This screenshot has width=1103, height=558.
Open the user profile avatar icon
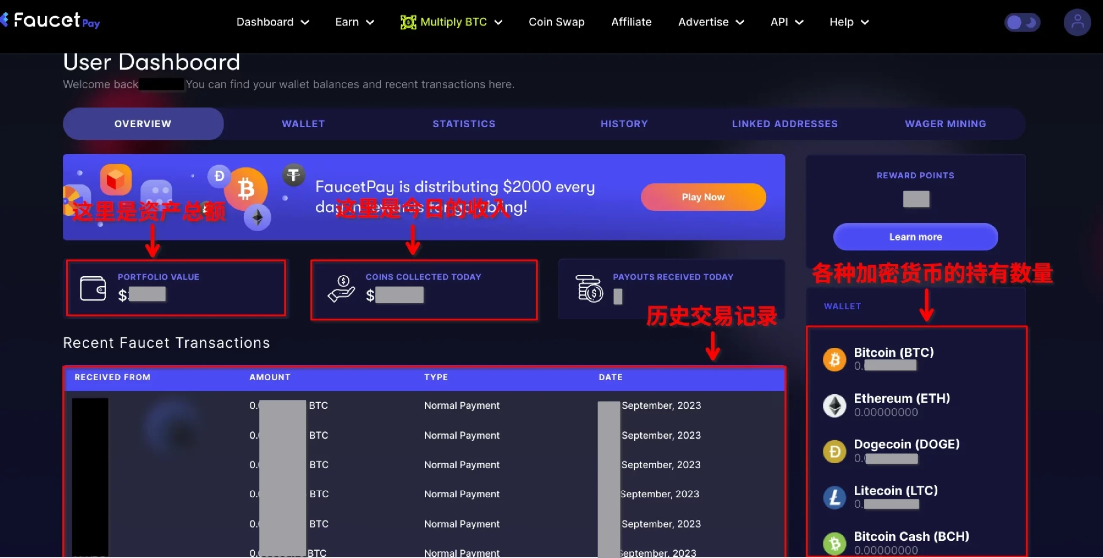point(1077,22)
